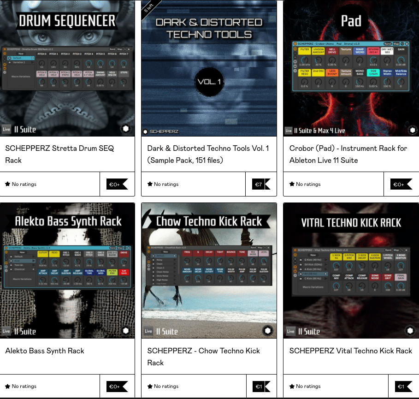Screen dimensions: 419x399
Task: Click the 'VITAL TECHNO KICK RACK' cover heading
Action: tap(351, 223)
